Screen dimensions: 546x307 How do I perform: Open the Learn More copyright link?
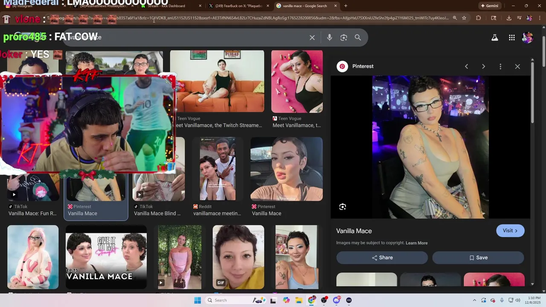[x=416, y=243]
